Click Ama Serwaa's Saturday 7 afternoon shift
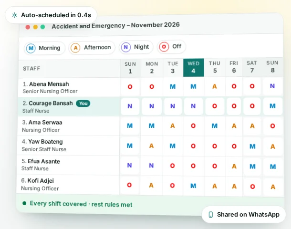The width and height of the screenshot is (291, 229). 252,126
